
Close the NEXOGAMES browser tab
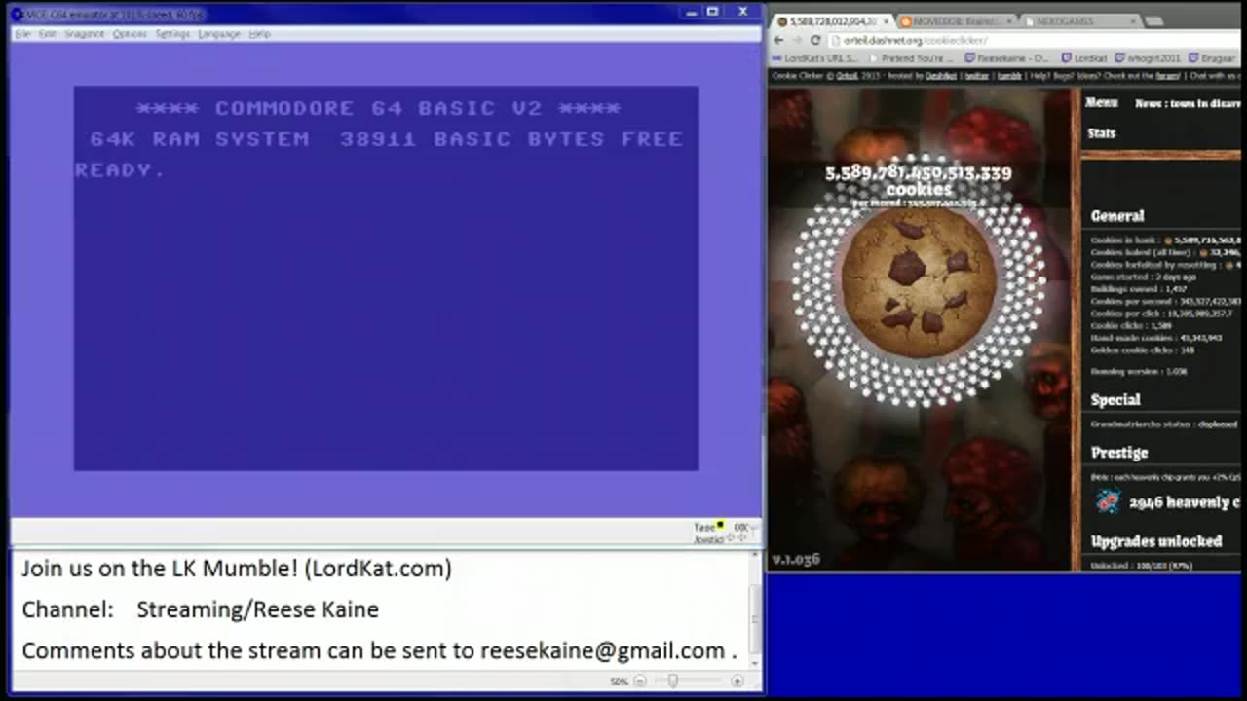coord(1133,20)
